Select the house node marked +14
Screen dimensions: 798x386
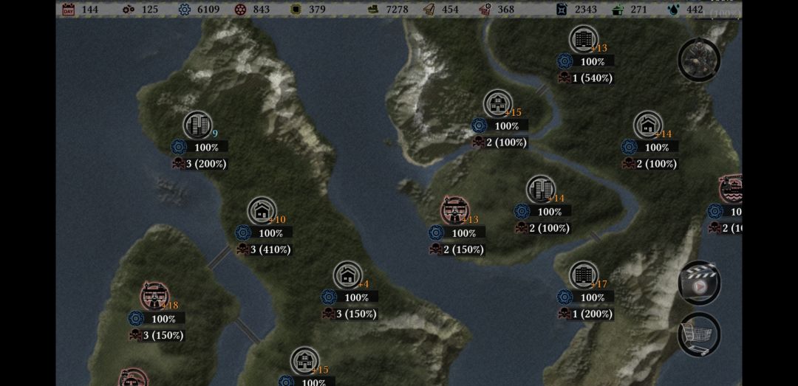coord(648,125)
